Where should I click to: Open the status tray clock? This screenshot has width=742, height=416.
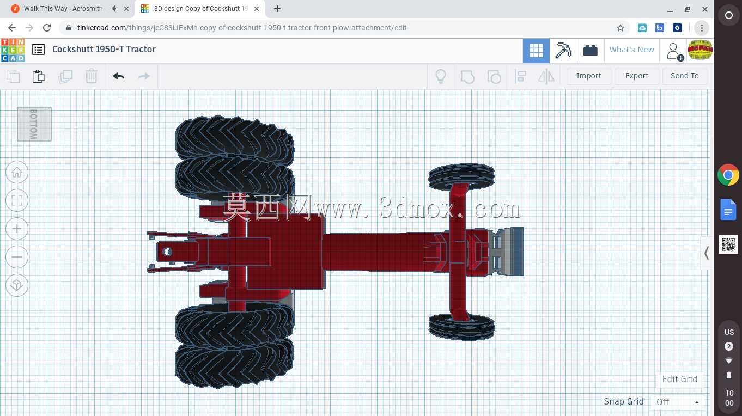[x=729, y=398]
